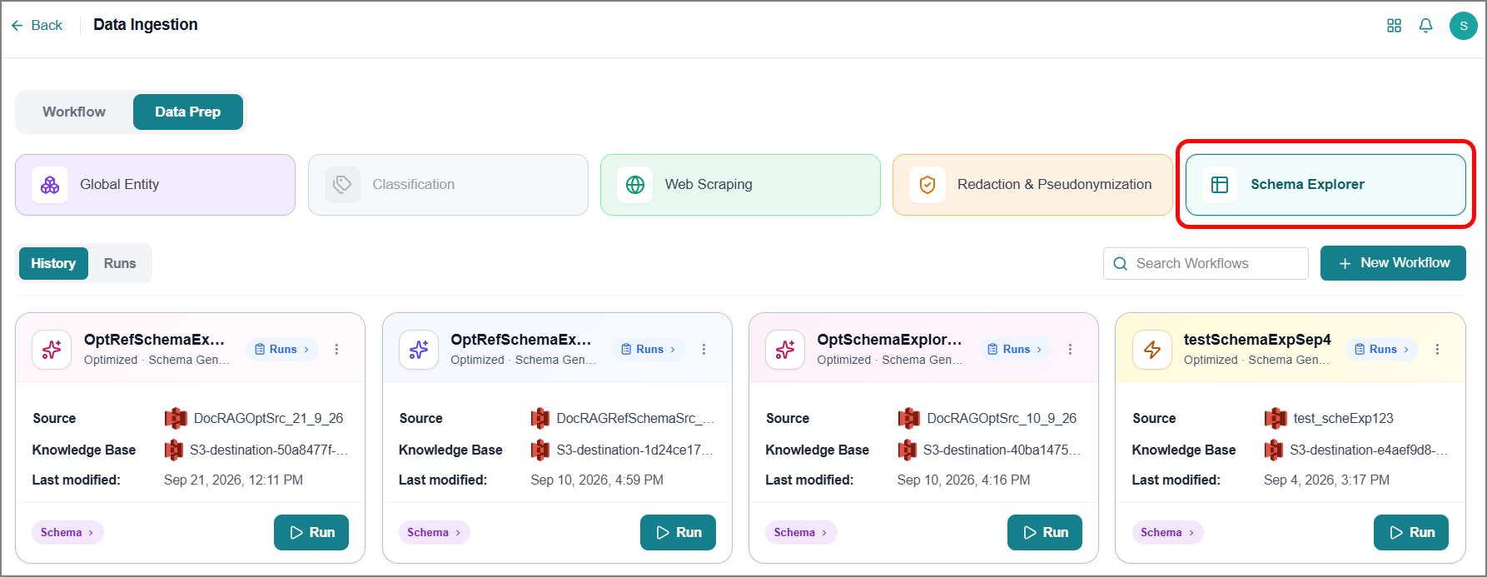Run the DocRAGRefSchemaSrc workflow

[678, 533]
